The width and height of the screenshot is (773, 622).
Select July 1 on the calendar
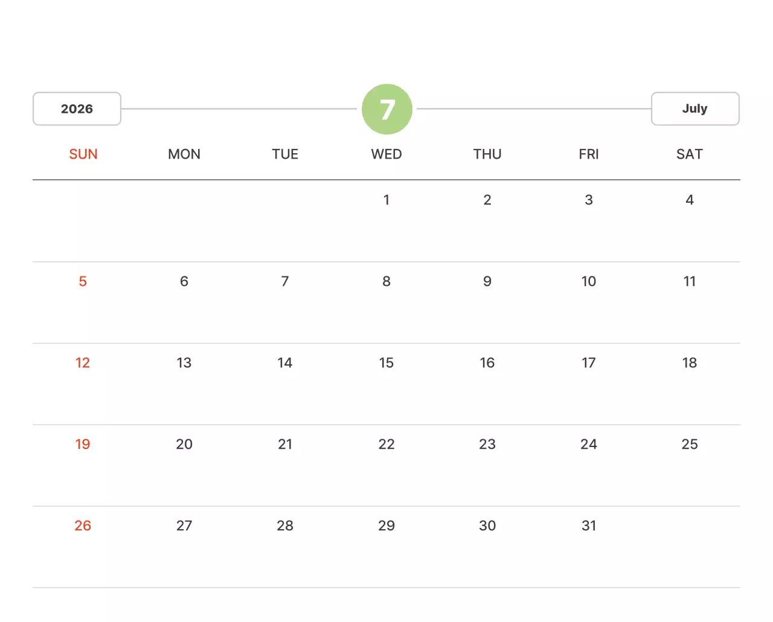(386, 200)
